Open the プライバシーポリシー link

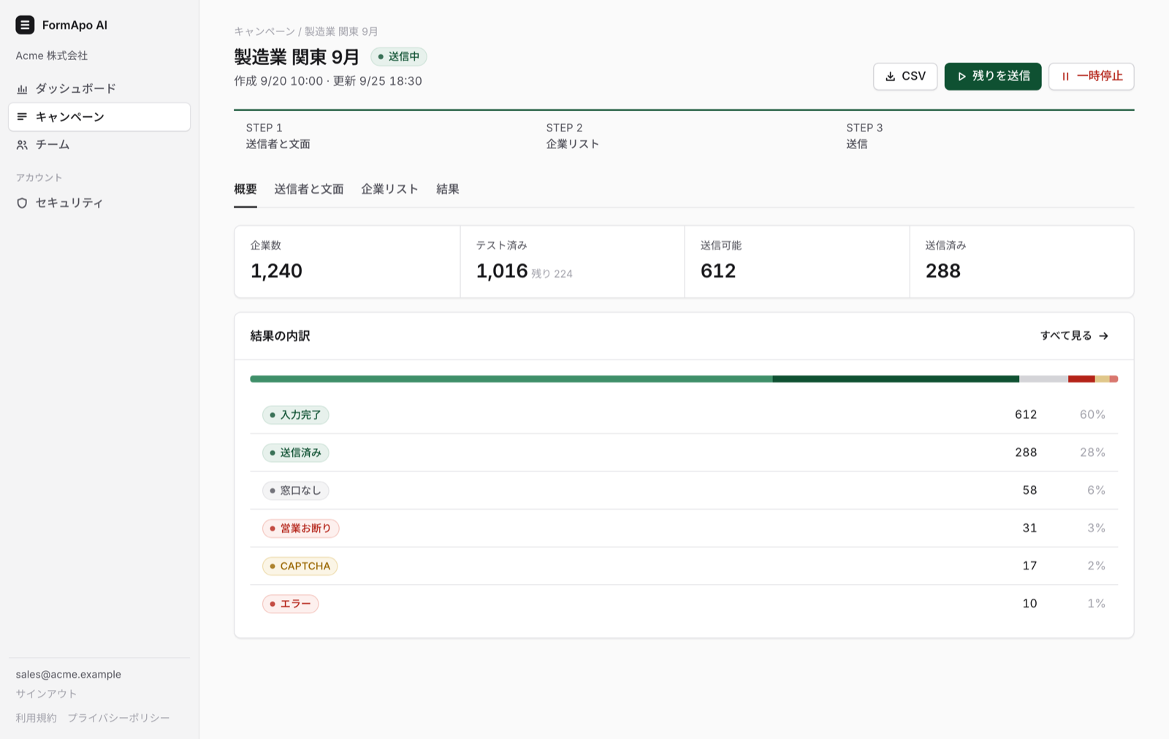coord(118,718)
